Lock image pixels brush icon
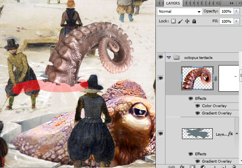Image resolution: width=242 pixels, height=168 pixels. tap(180, 21)
